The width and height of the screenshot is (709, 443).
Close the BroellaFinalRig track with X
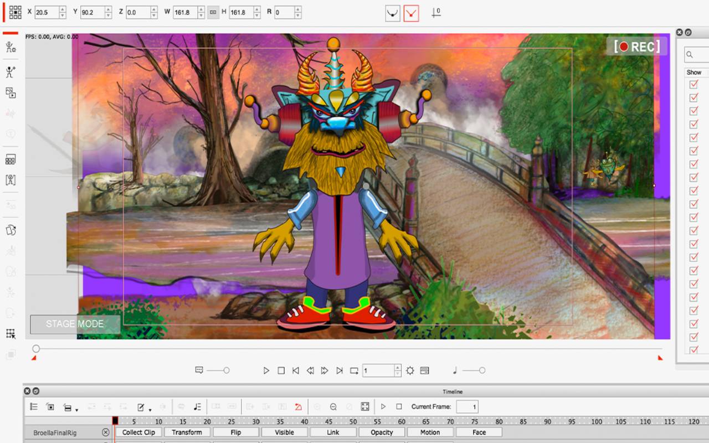[106, 432]
